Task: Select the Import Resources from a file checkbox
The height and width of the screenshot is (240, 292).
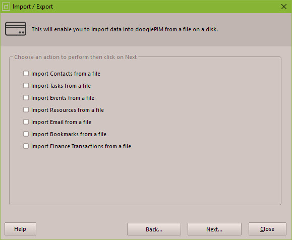Action: point(26,110)
